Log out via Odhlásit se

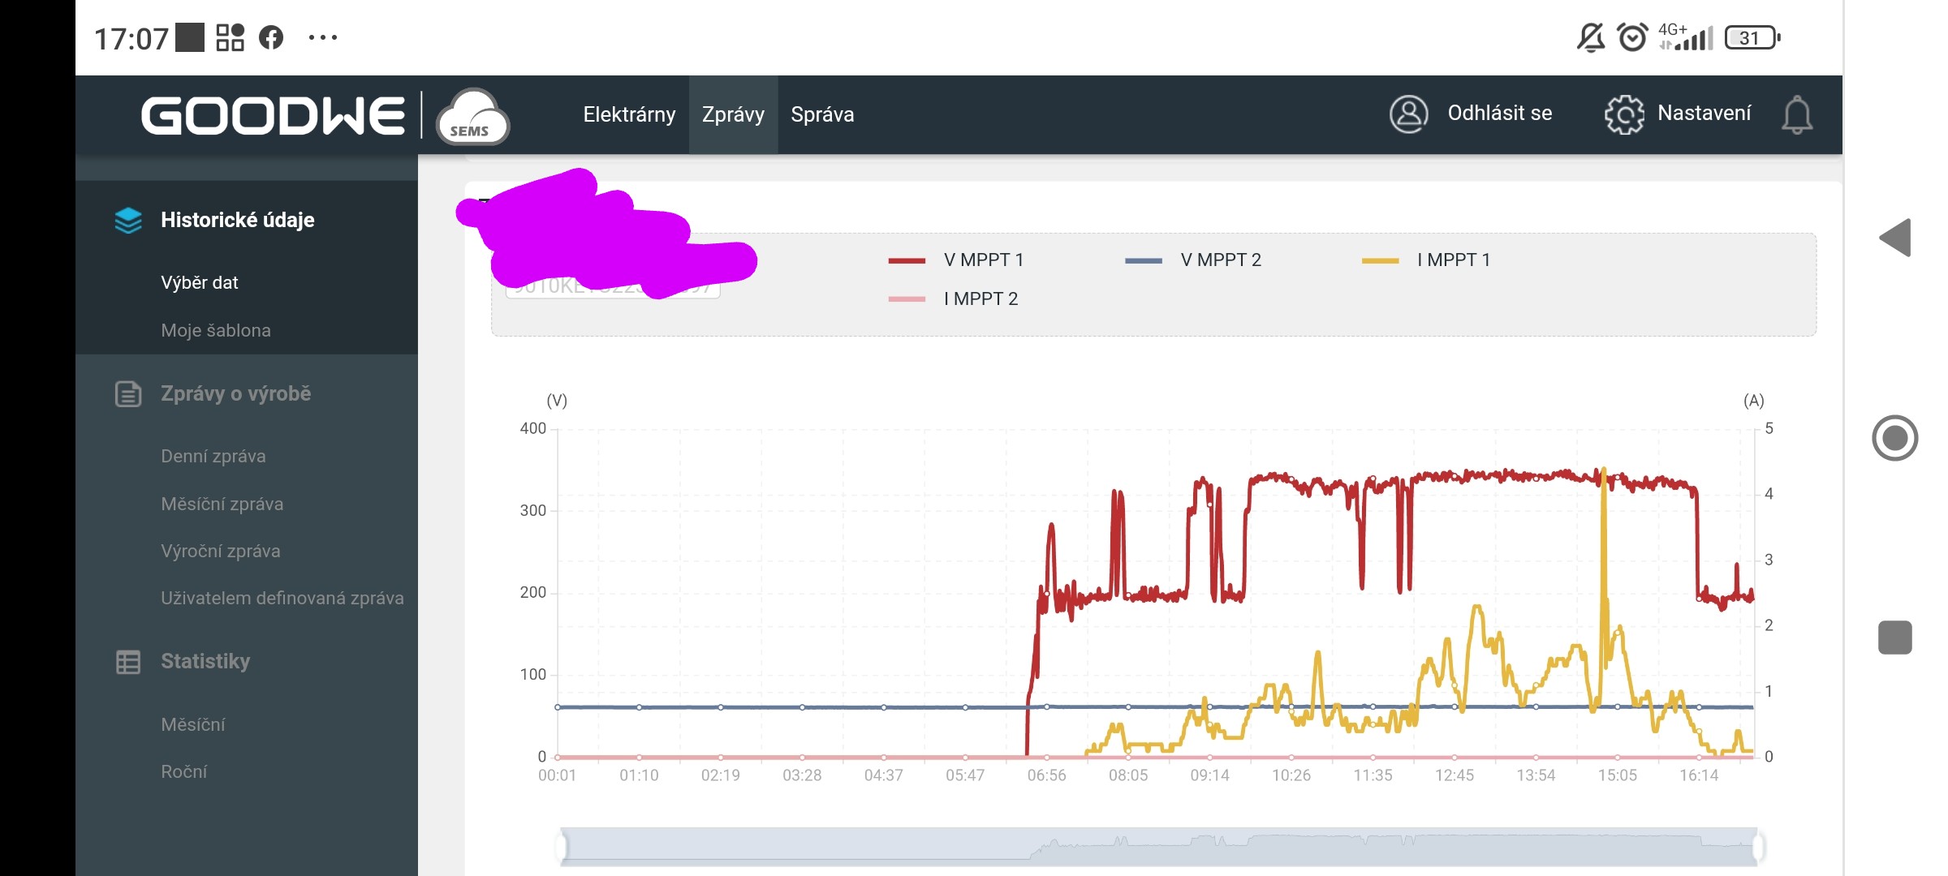tap(1500, 113)
